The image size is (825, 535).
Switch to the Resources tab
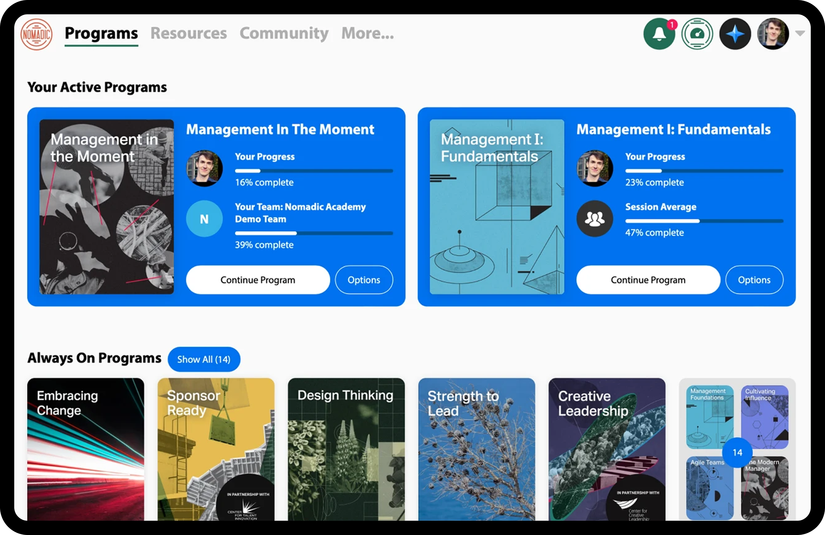[x=189, y=33]
